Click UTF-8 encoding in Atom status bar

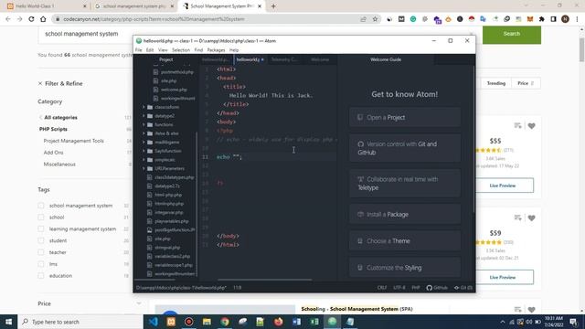[399, 288]
